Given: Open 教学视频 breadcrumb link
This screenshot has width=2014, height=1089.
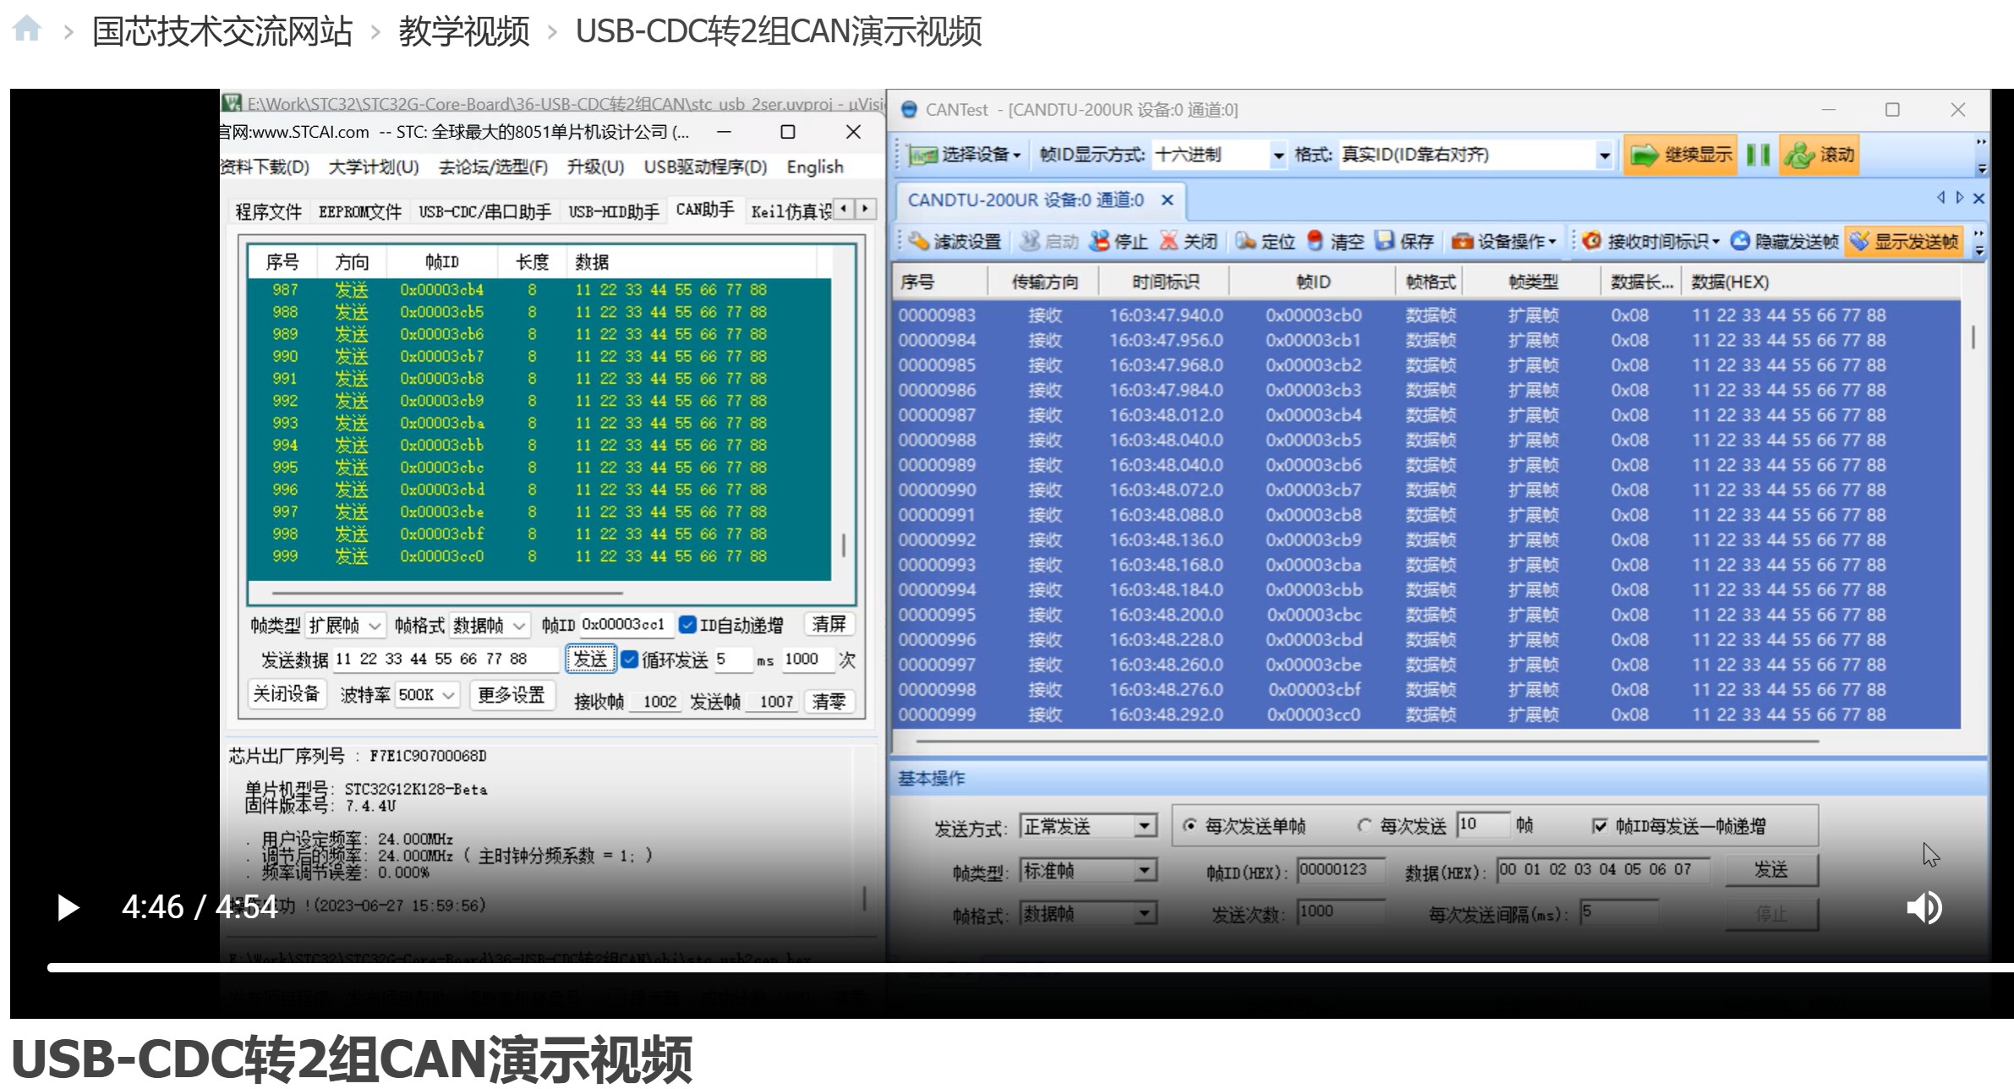Looking at the screenshot, I should (463, 31).
